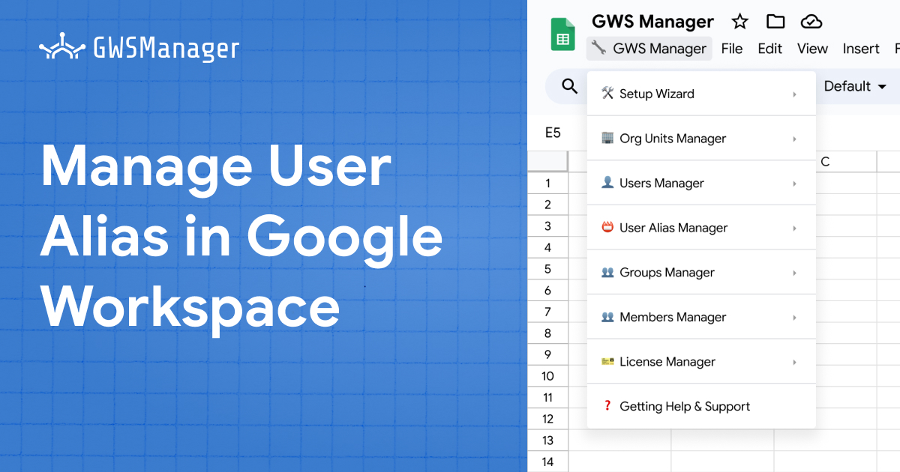Select the Setup Wizard tools icon

click(x=607, y=93)
